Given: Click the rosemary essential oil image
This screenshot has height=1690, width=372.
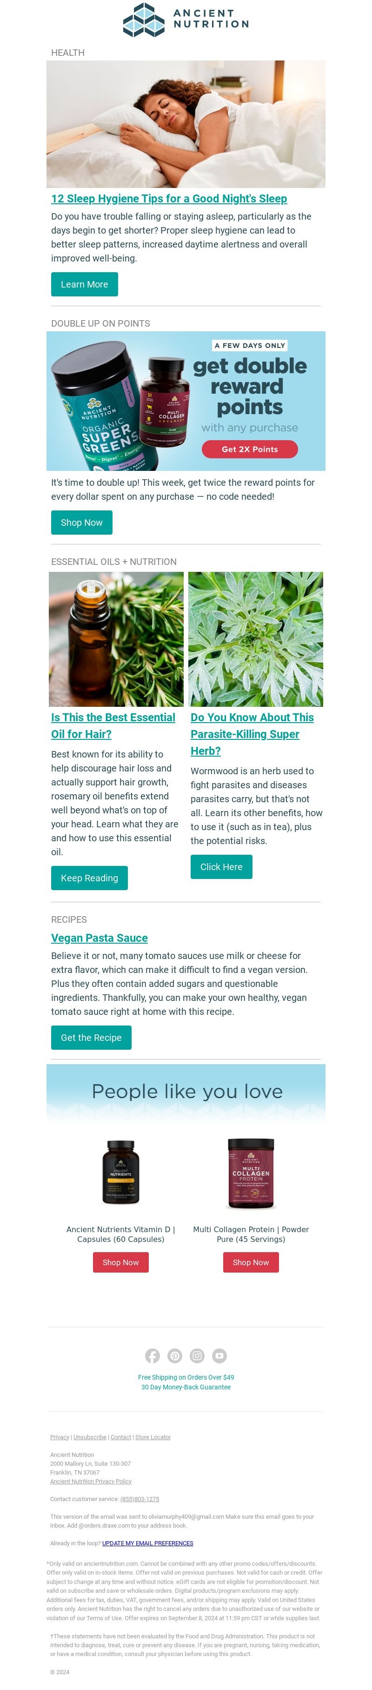Looking at the screenshot, I should pos(116,639).
